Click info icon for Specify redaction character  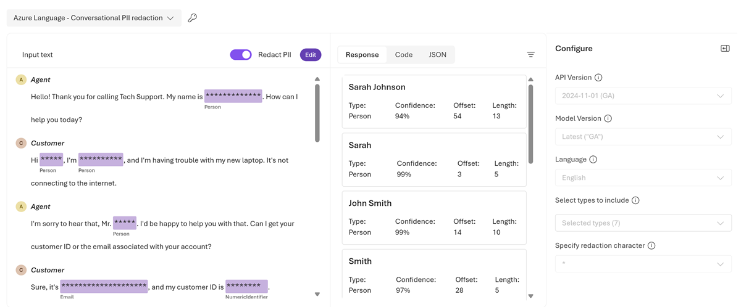(x=651, y=245)
